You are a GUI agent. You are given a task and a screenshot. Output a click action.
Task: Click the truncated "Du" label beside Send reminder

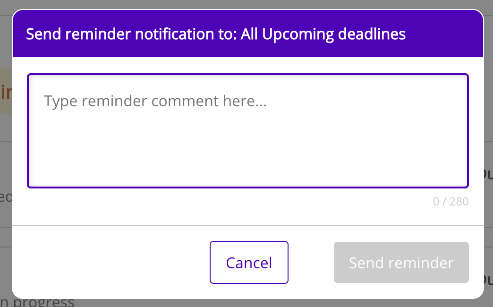tap(488, 279)
